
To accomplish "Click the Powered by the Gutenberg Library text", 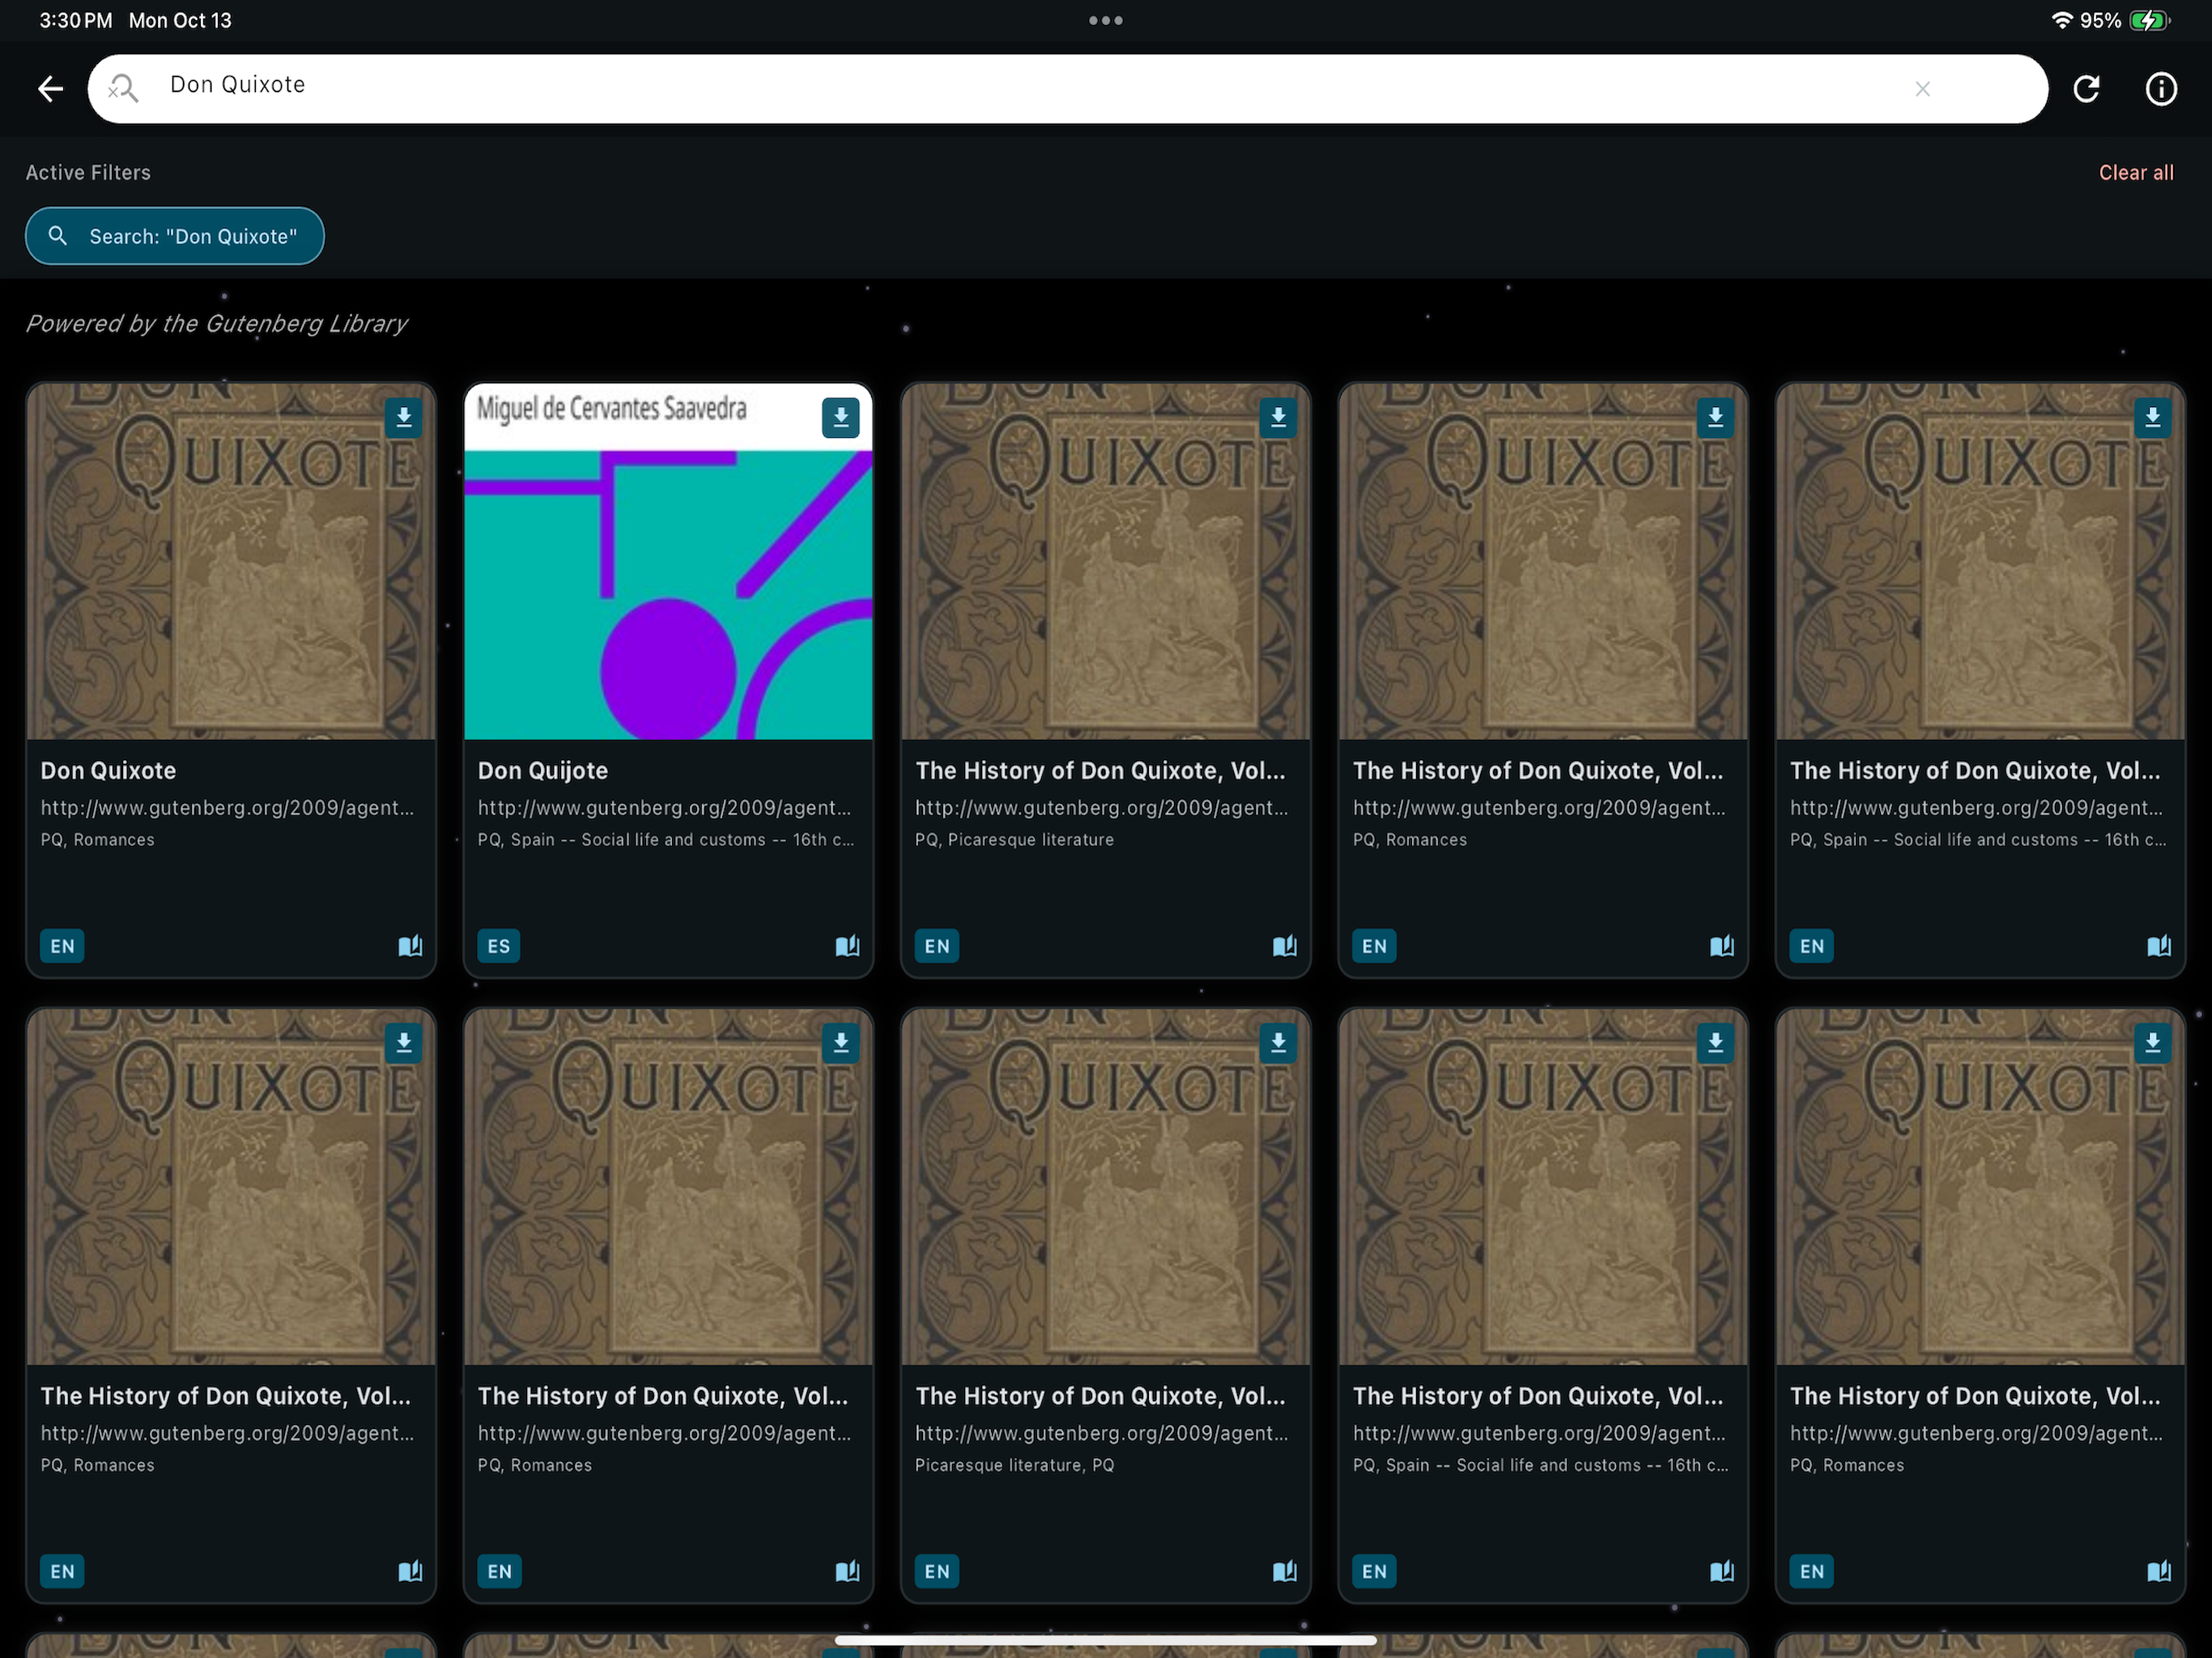I will click(x=216, y=323).
